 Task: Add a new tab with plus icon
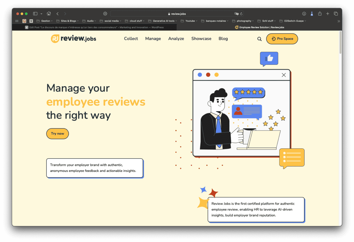328,14
